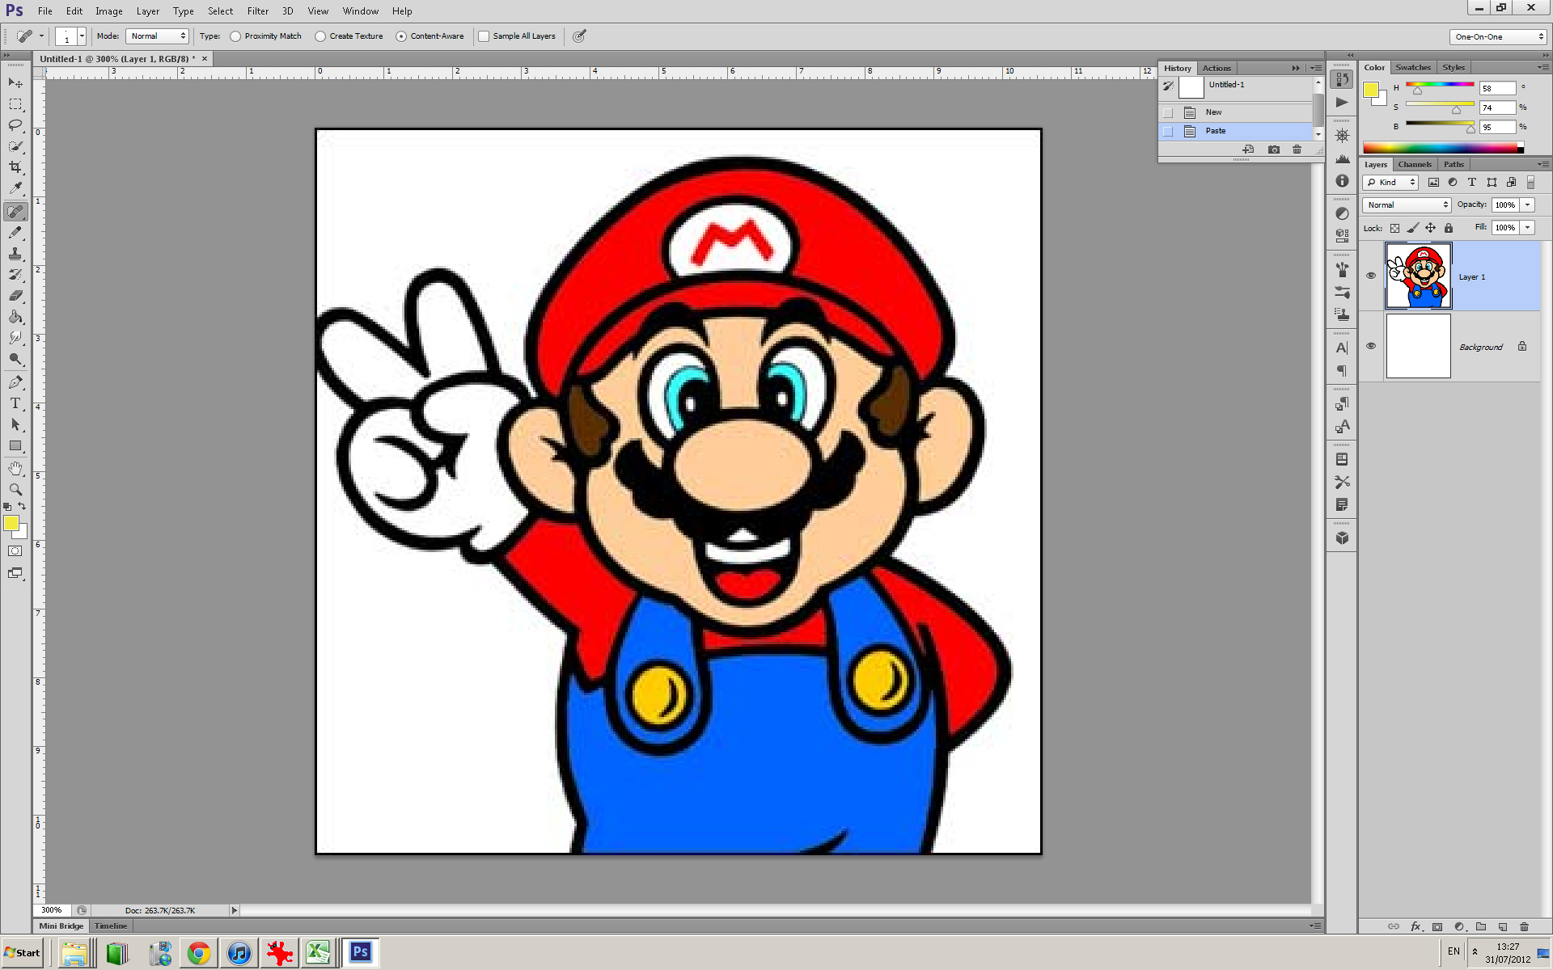Select the Quick Selection tool
The width and height of the screenshot is (1553, 970).
[15, 146]
